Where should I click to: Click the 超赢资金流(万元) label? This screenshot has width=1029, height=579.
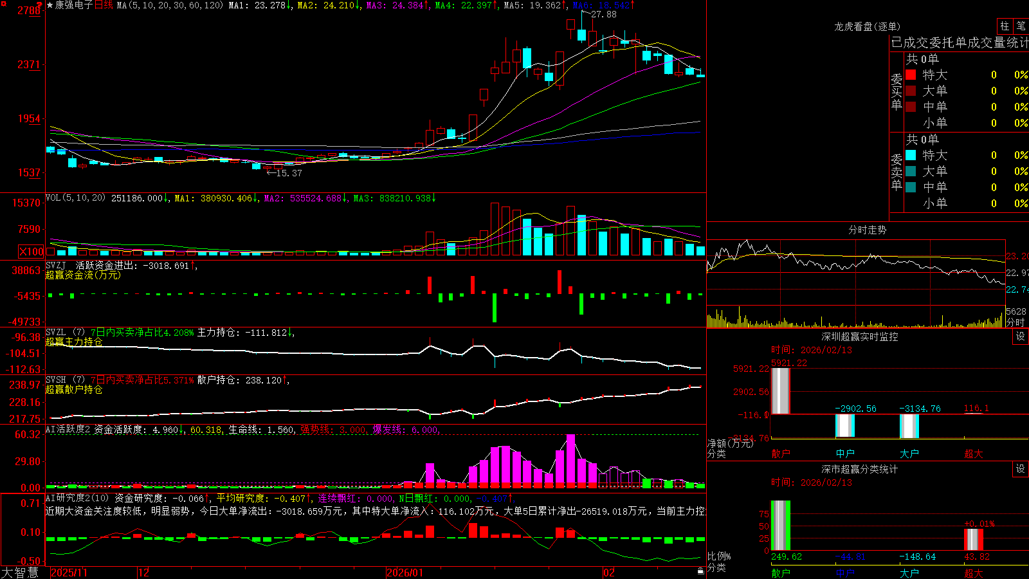(x=83, y=275)
